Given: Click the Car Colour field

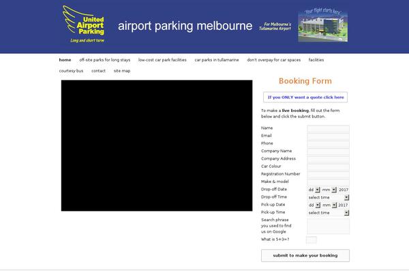Looking at the screenshot, I should (328, 167).
